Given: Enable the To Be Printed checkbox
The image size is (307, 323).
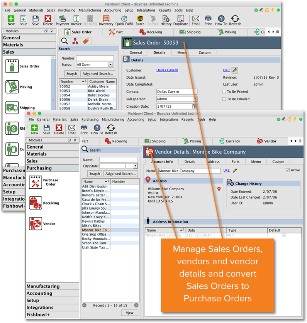Looking at the screenshot, I should pyautogui.click(x=224, y=92).
